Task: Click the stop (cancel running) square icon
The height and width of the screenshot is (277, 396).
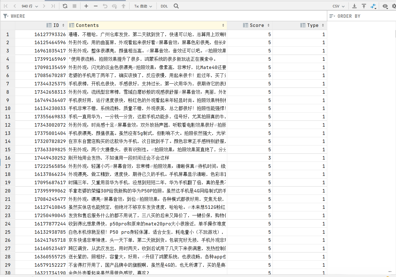Action: point(75,6)
